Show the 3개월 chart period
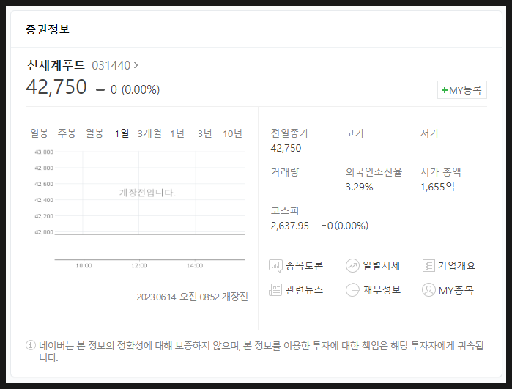512x389 pixels. [149, 133]
